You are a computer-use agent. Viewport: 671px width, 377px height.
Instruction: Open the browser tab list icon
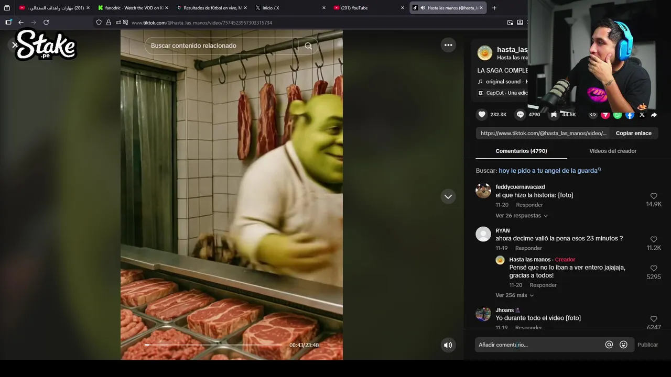point(7,8)
